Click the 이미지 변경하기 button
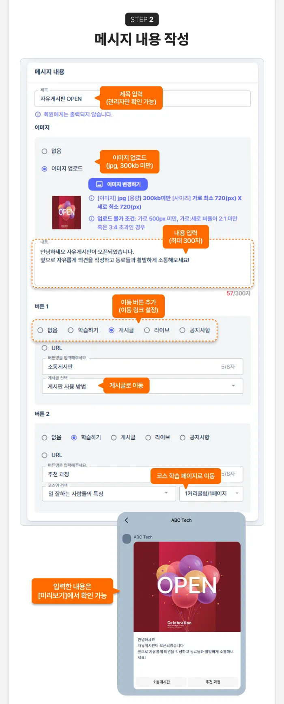The image size is (284, 704). coord(118,184)
